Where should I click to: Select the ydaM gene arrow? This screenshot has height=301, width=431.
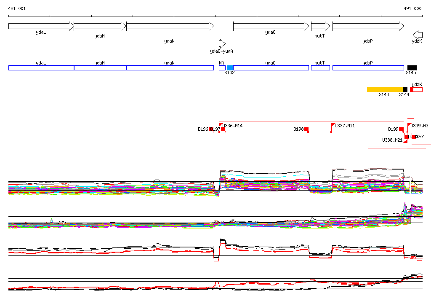[100, 26]
